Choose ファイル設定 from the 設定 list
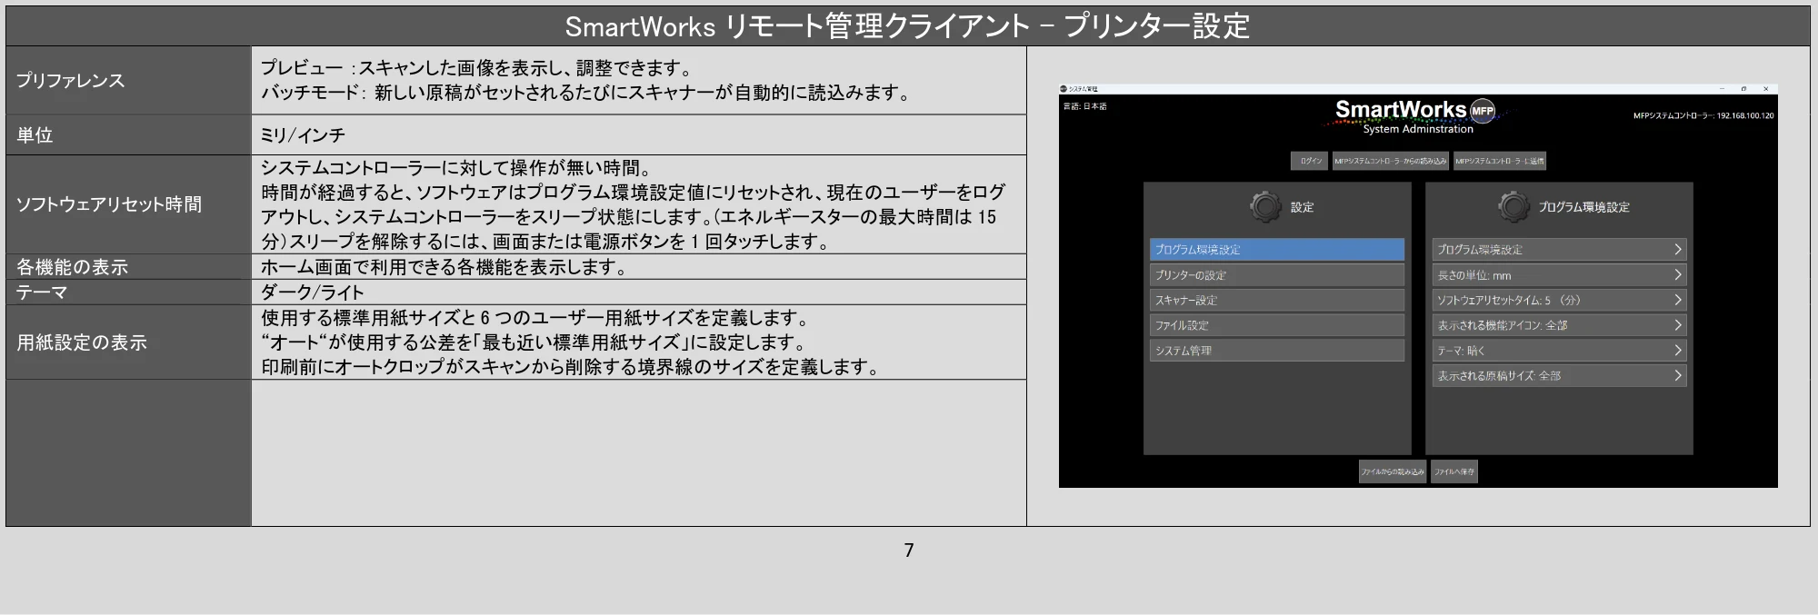1818x615 pixels. [x=1277, y=324]
